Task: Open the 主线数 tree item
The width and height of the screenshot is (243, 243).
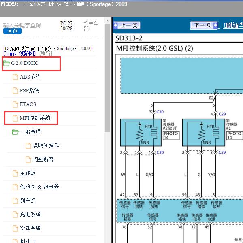Action: tap(28, 173)
